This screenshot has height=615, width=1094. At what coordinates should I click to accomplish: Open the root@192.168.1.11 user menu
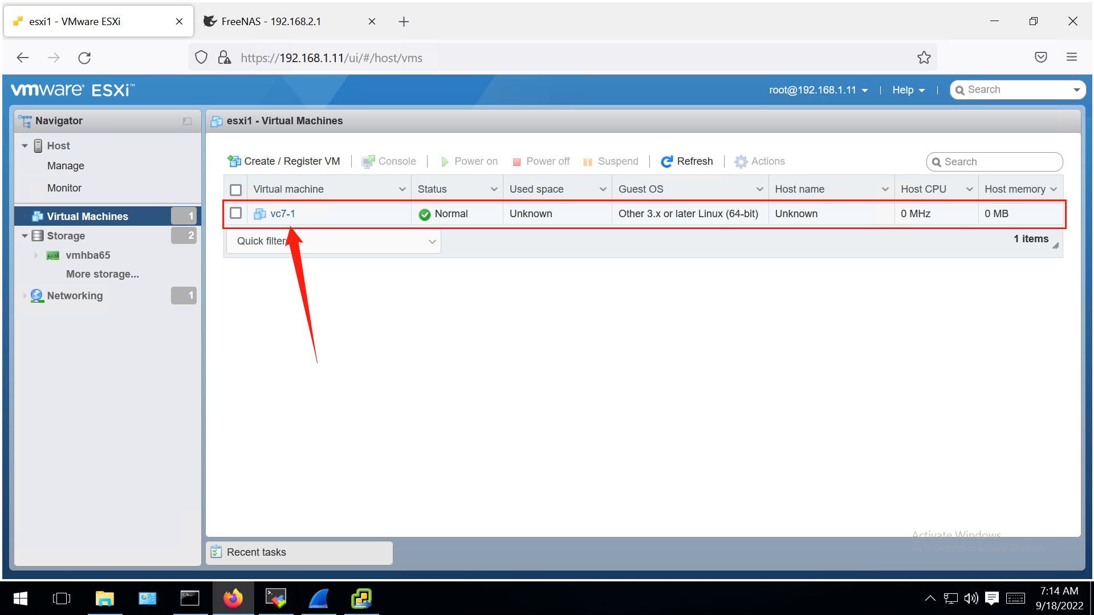tap(818, 90)
